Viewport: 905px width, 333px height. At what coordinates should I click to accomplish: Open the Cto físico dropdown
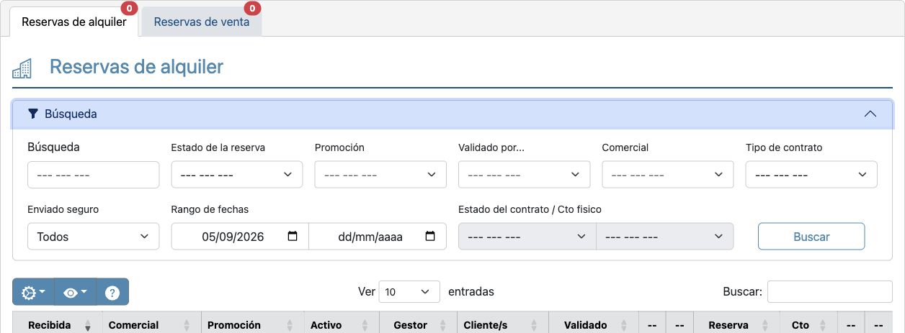coord(664,236)
